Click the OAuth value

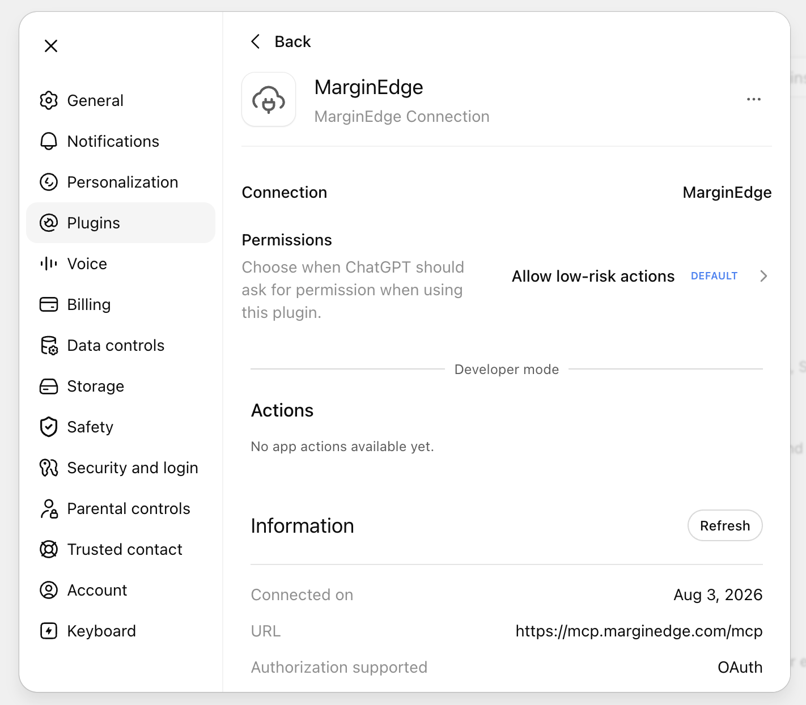click(x=740, y=667)
